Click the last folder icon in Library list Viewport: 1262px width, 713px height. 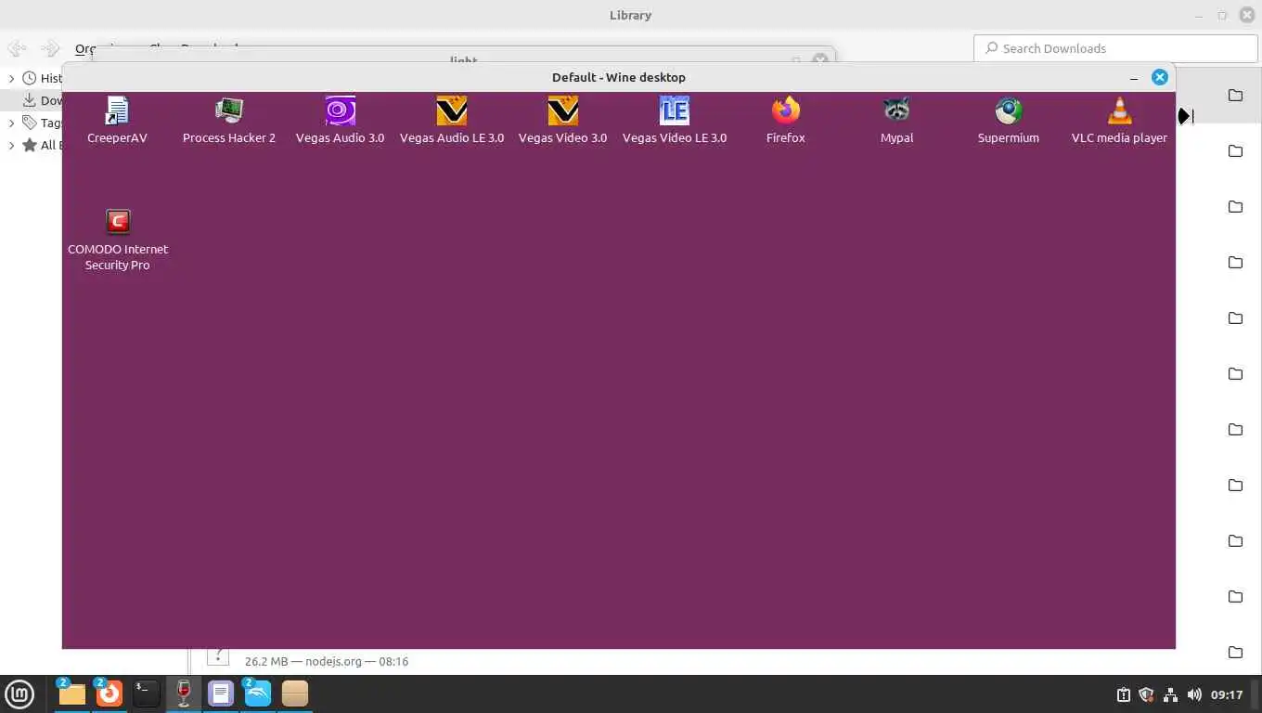(1235, 653)
